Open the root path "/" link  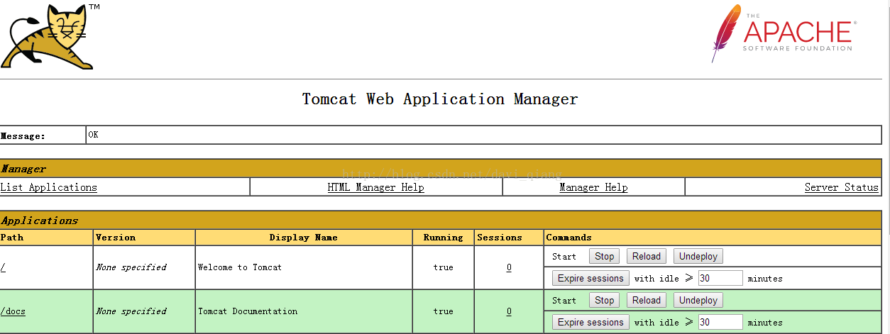(3, 267)
